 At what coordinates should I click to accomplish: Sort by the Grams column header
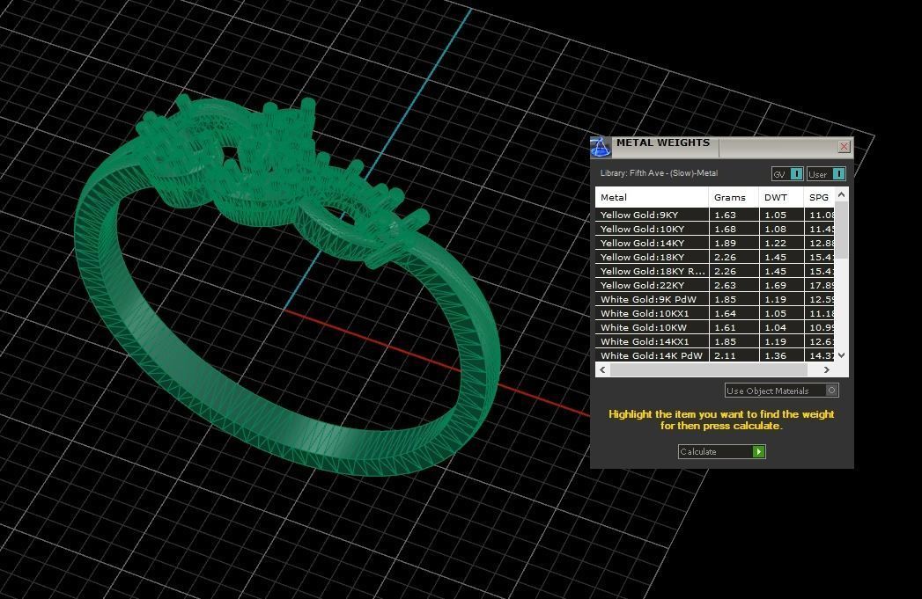[x=734, y=197]
